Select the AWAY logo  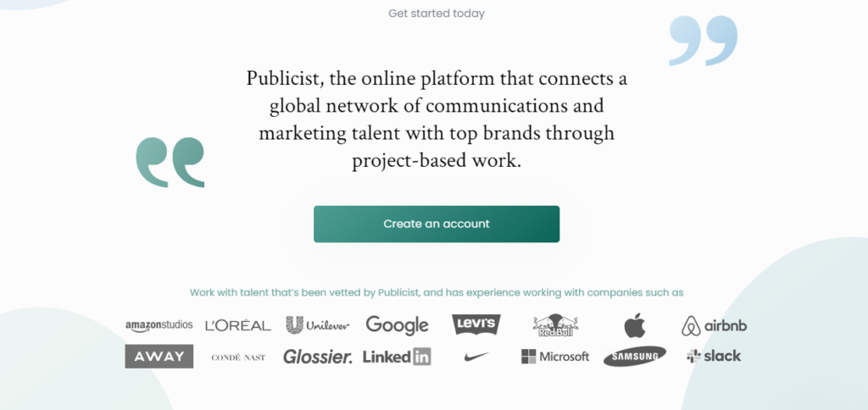(x=159, y=357)
